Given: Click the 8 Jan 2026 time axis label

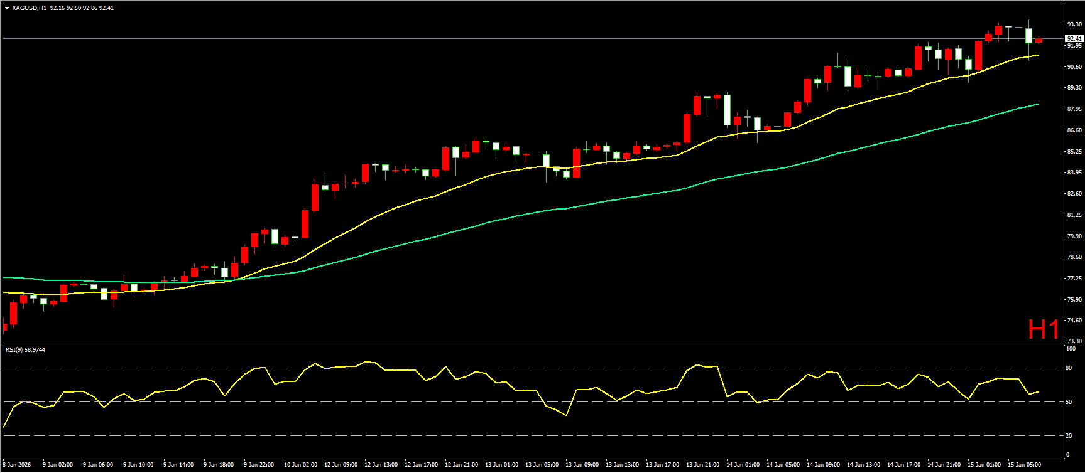Looking at the screenshot, I should (17, 465).
